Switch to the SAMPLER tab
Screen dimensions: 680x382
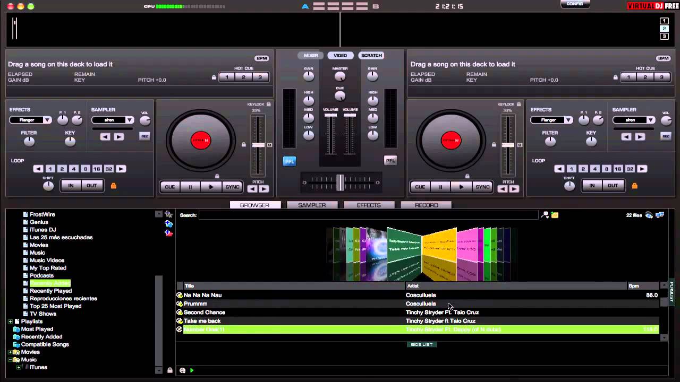[x=312, y=205]
